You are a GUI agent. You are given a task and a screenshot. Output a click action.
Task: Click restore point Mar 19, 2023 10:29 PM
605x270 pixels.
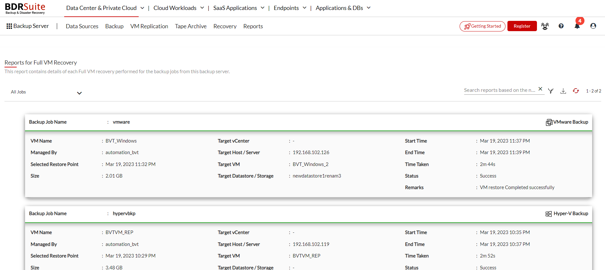[131, 256]
